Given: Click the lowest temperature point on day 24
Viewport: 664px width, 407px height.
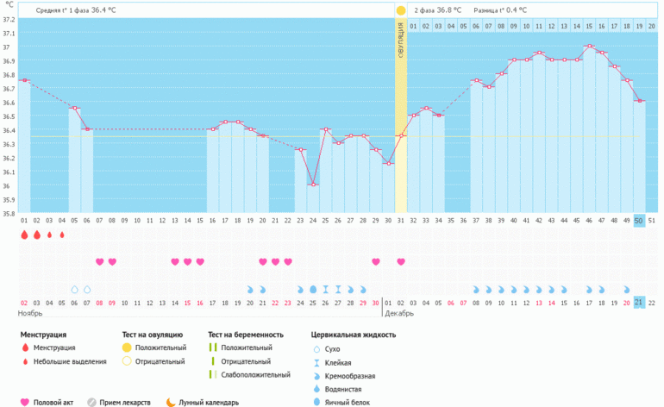Looking at the screenshot, I should 313,185.
